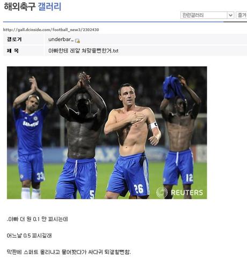The image size is (247, 262).
Task: Open the Chelsea players photo
Action: tap(107, 133)
